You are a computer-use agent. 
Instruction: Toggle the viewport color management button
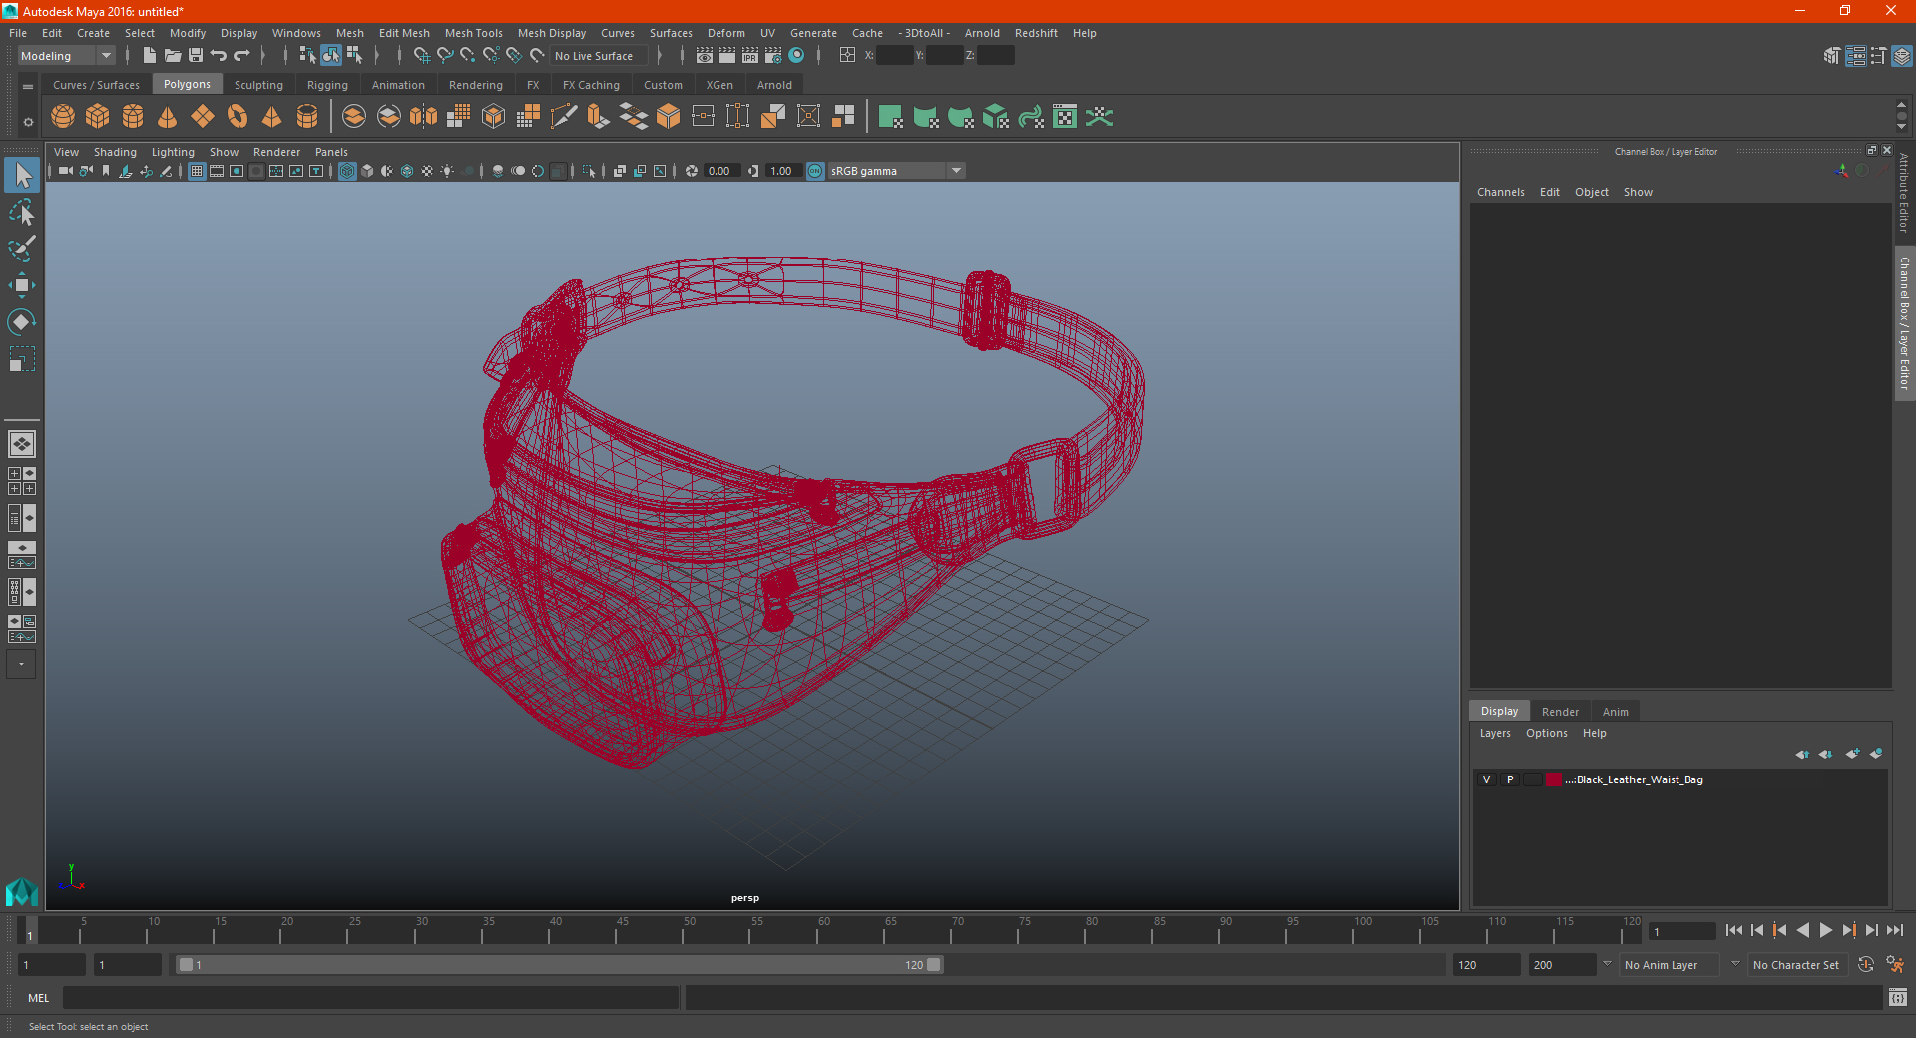click(x=815, y=171)
